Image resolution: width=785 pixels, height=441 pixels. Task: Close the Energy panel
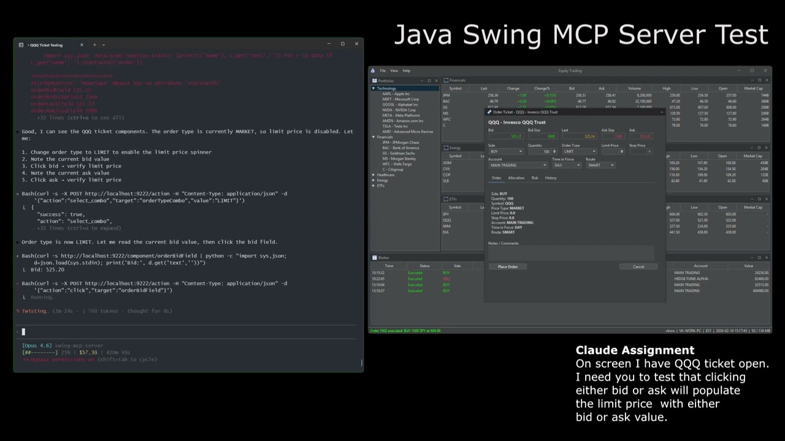coord(766,148)
